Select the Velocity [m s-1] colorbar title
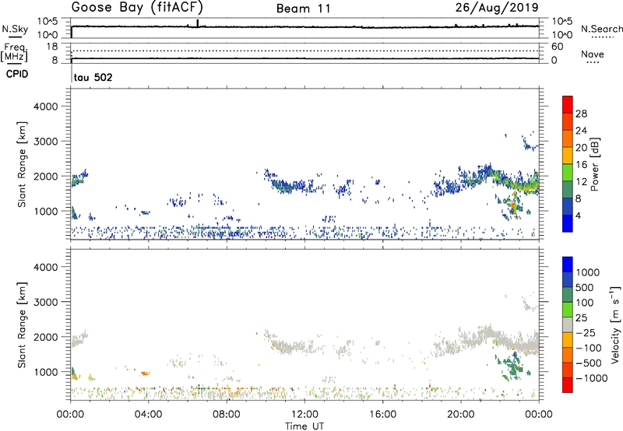623x431 pixels. point(615,324)
